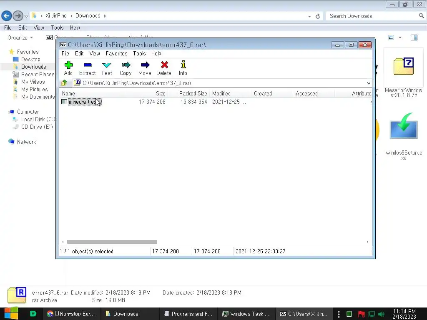Image resolution: width=427 pixels, height=320 pixels.
Task: Switch to Programs and F... taskbar button
Action: (x=188, y=314)
